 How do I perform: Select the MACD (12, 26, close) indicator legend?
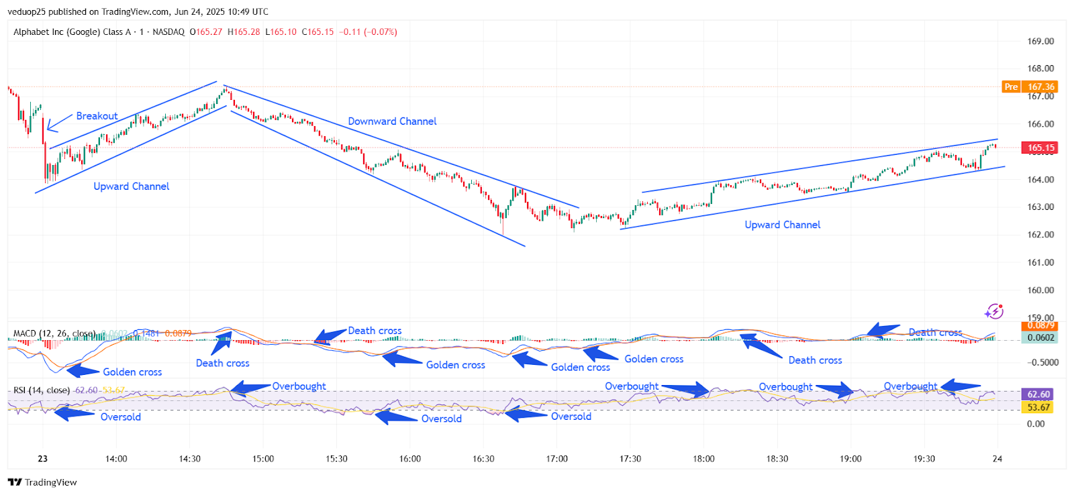coord(55,333)
